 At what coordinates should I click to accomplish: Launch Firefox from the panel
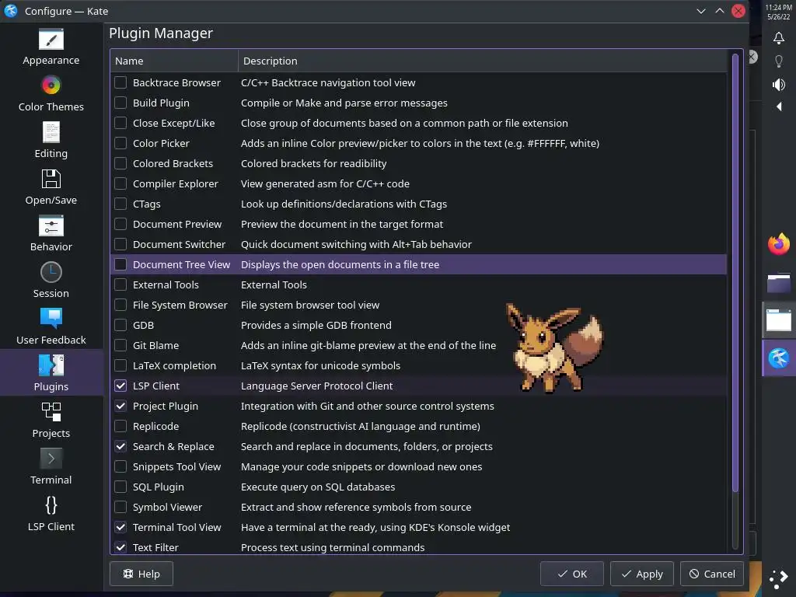point(778,244)
